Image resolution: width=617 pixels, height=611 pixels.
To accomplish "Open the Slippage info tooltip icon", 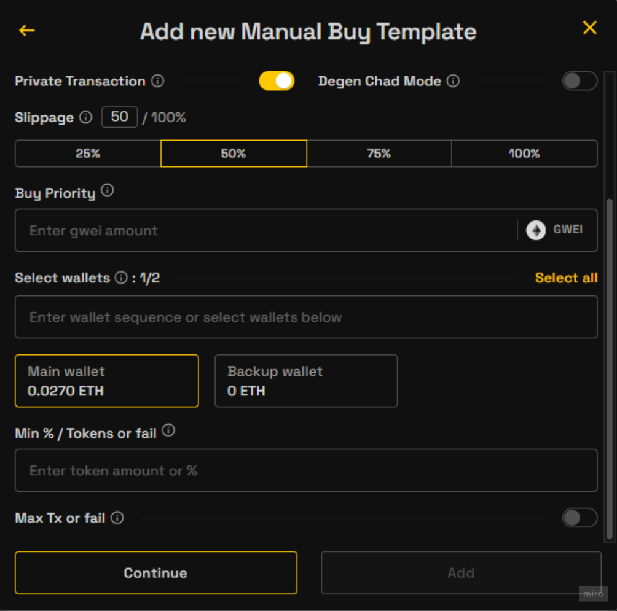I will point(86,117).
